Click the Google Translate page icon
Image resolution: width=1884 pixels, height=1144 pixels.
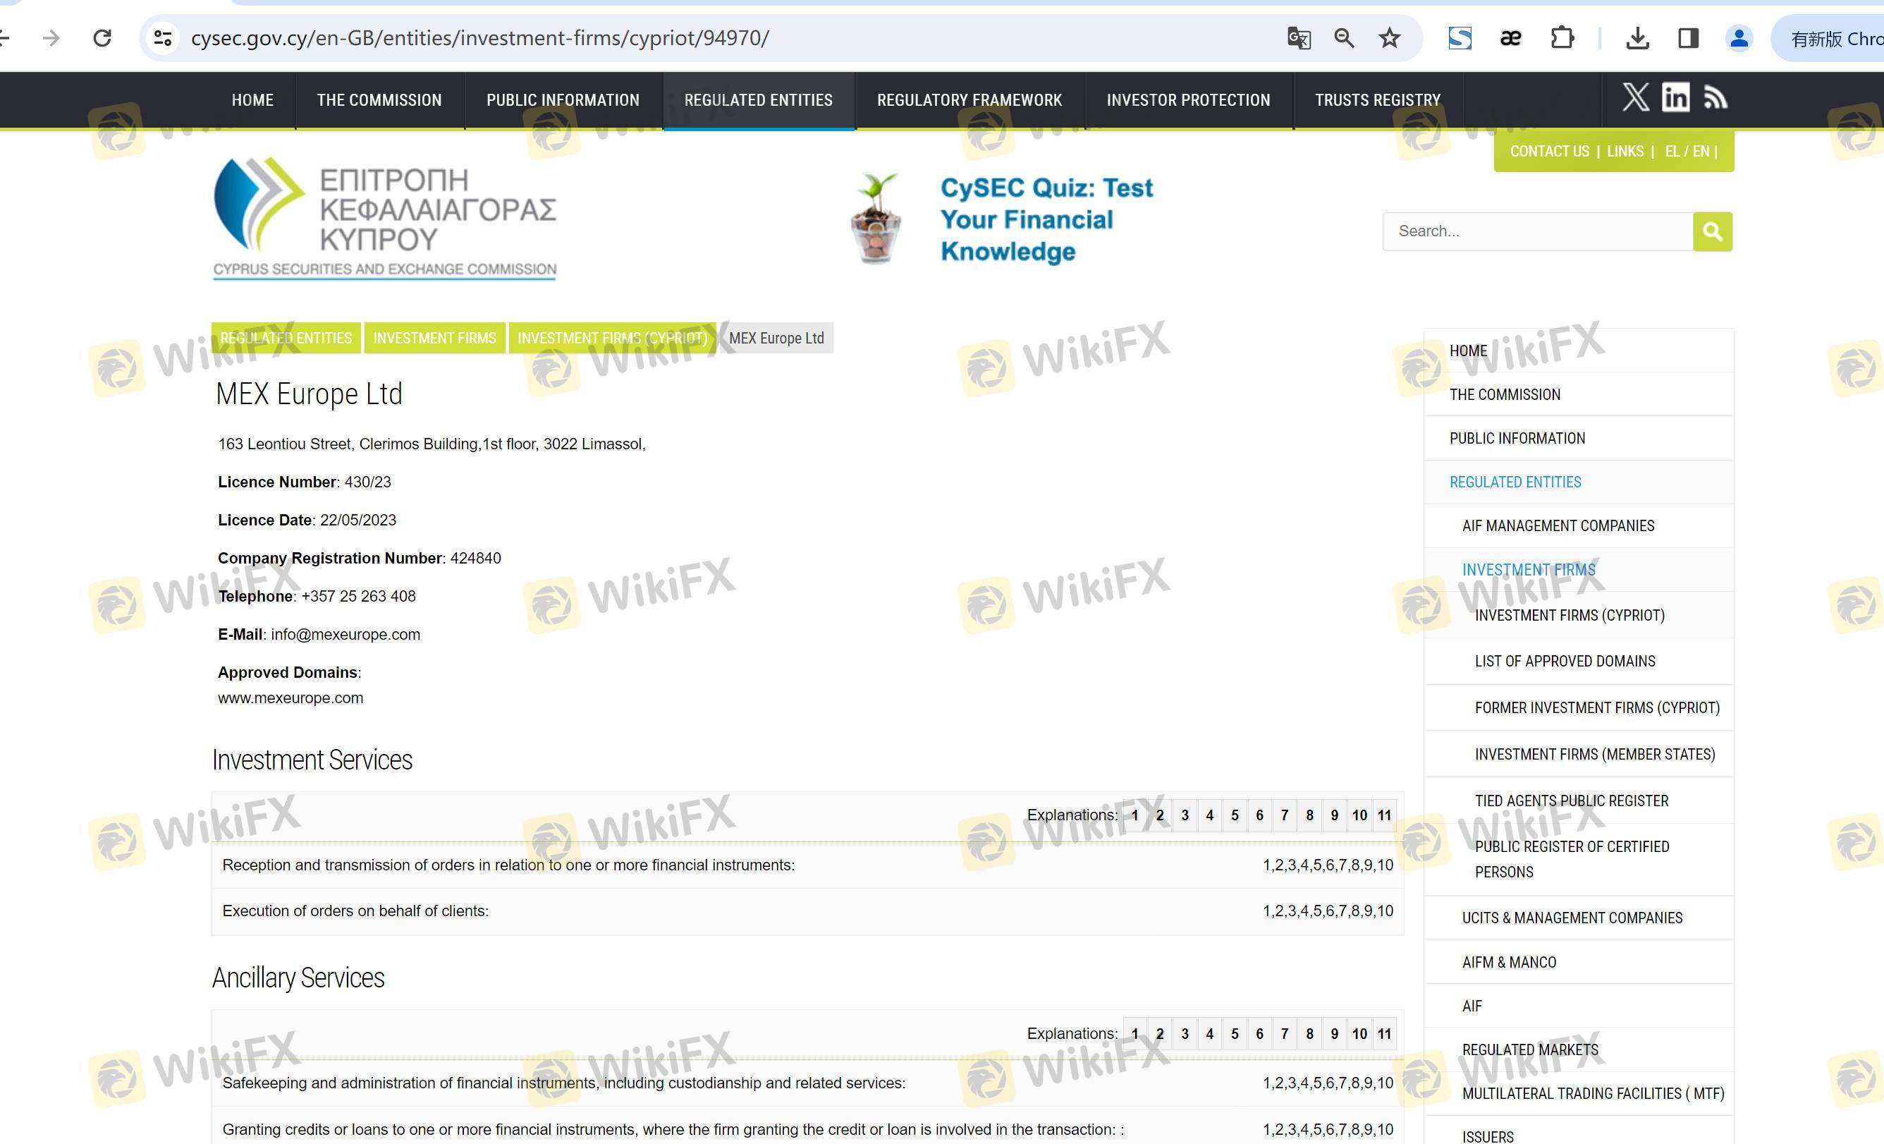[x=1298, y=38]
